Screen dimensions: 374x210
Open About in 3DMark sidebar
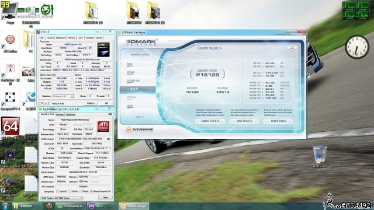tap(130, 106)
